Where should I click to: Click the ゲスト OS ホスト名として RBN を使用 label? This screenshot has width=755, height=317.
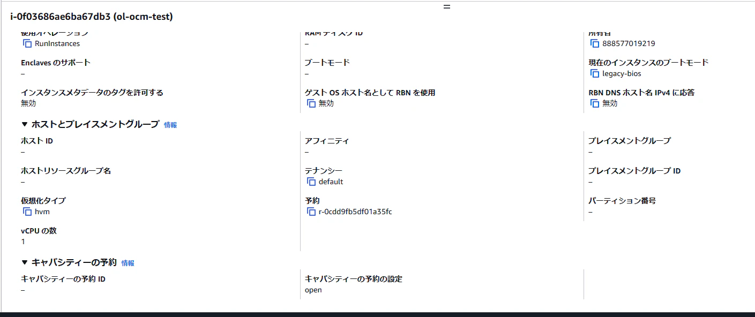pyautogui.click(x=370, y=93)
